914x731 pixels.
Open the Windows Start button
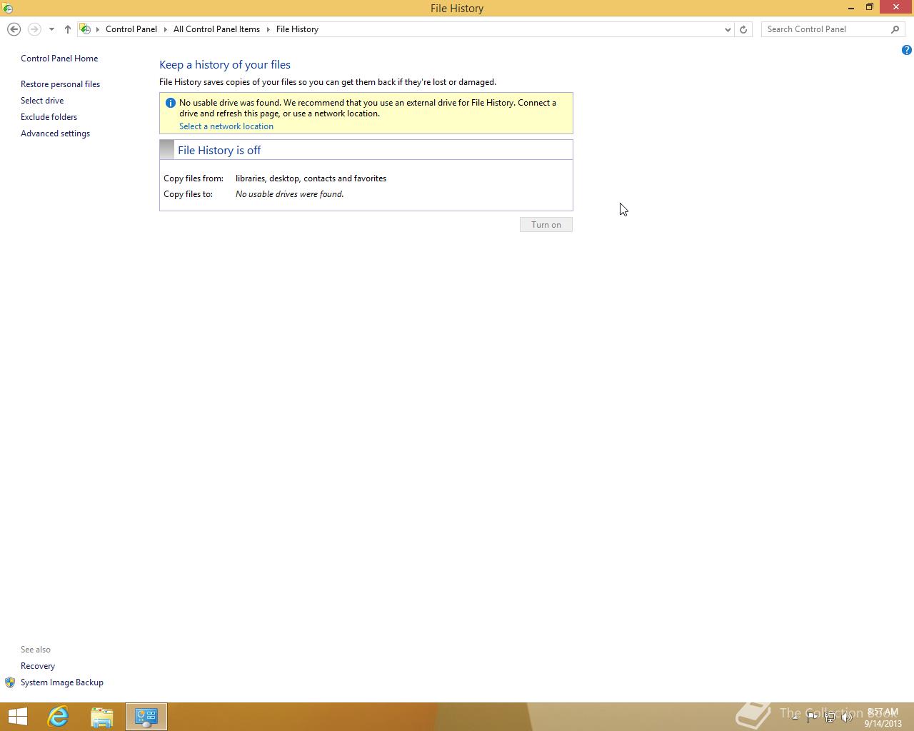(x=17, y=717)
